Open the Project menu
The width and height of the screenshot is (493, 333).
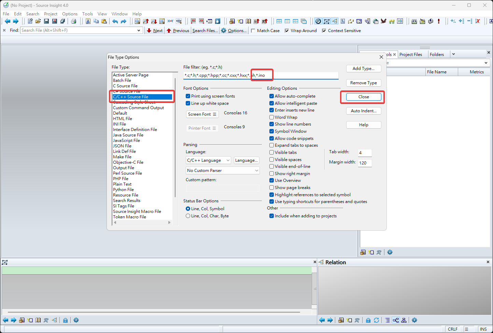pyautogui.click(x=51, y=14)
